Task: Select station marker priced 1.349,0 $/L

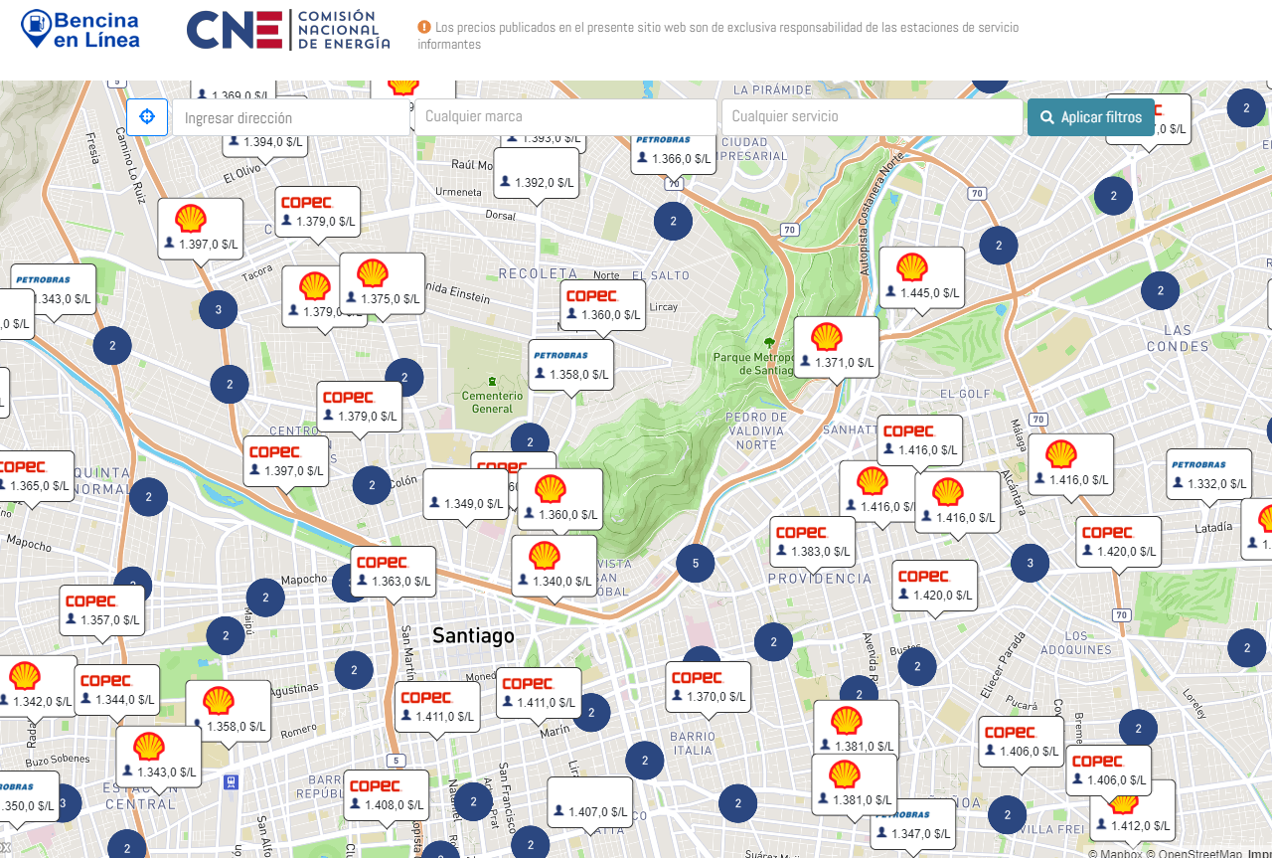Action: tap(466, 494)
